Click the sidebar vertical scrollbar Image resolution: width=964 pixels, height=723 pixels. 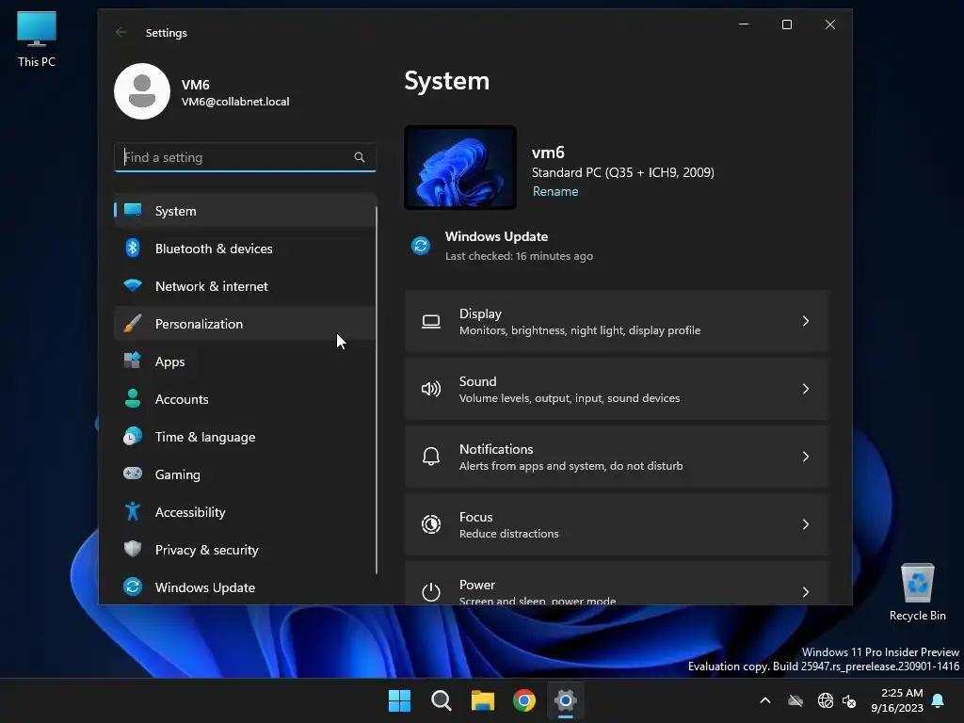point(376,391)
